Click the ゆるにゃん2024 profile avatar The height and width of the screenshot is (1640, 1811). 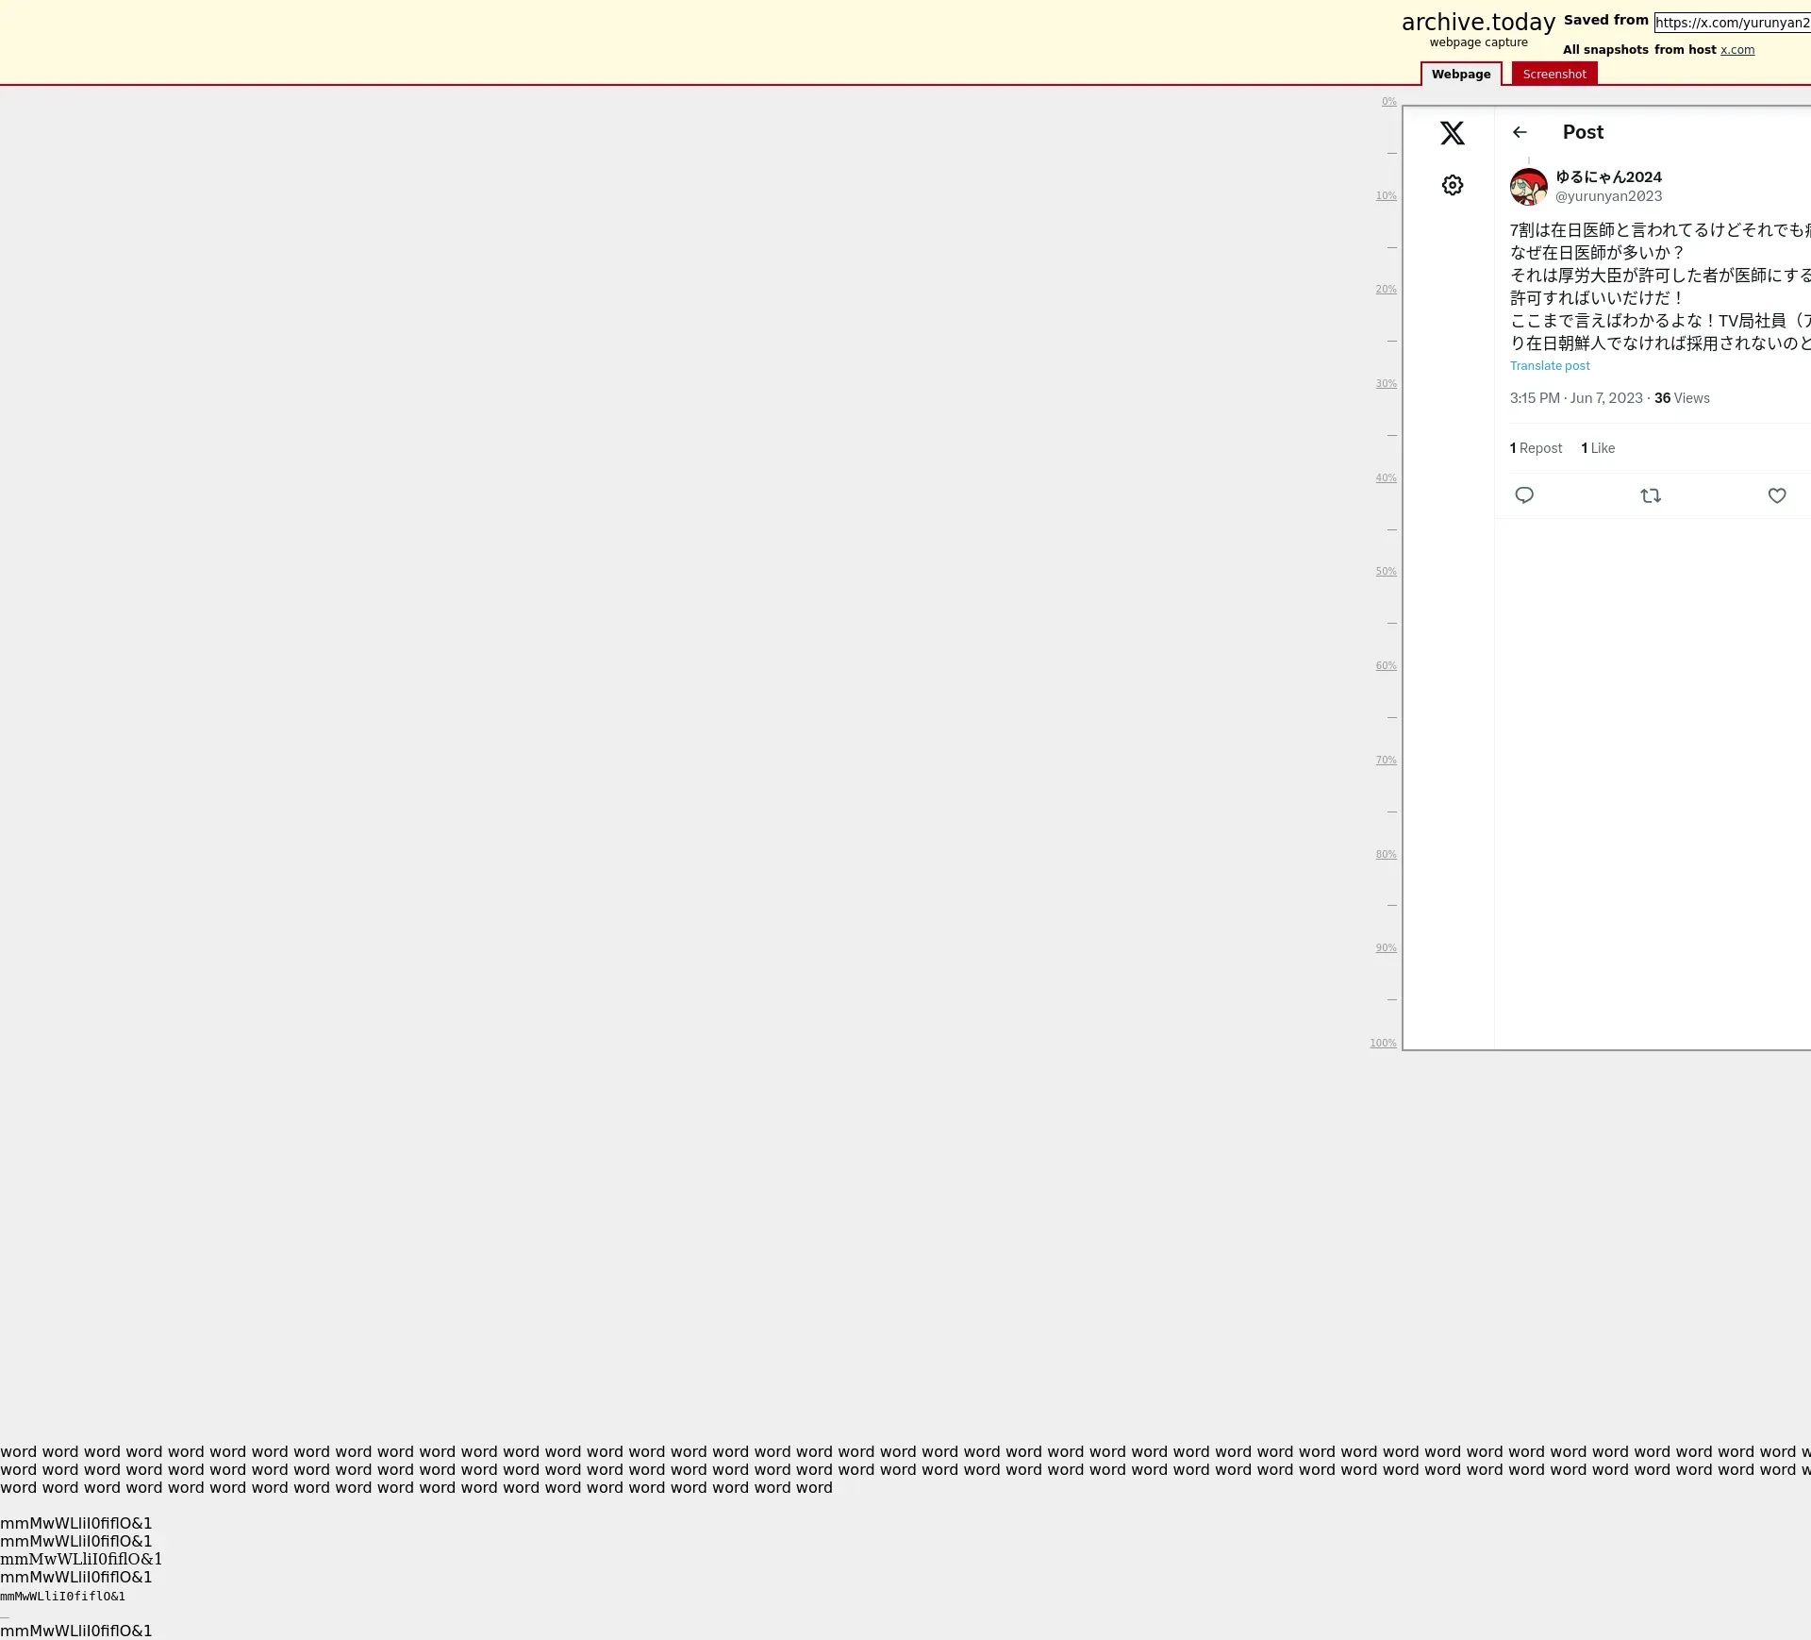pyautogui.click(x=1528, y=187)
